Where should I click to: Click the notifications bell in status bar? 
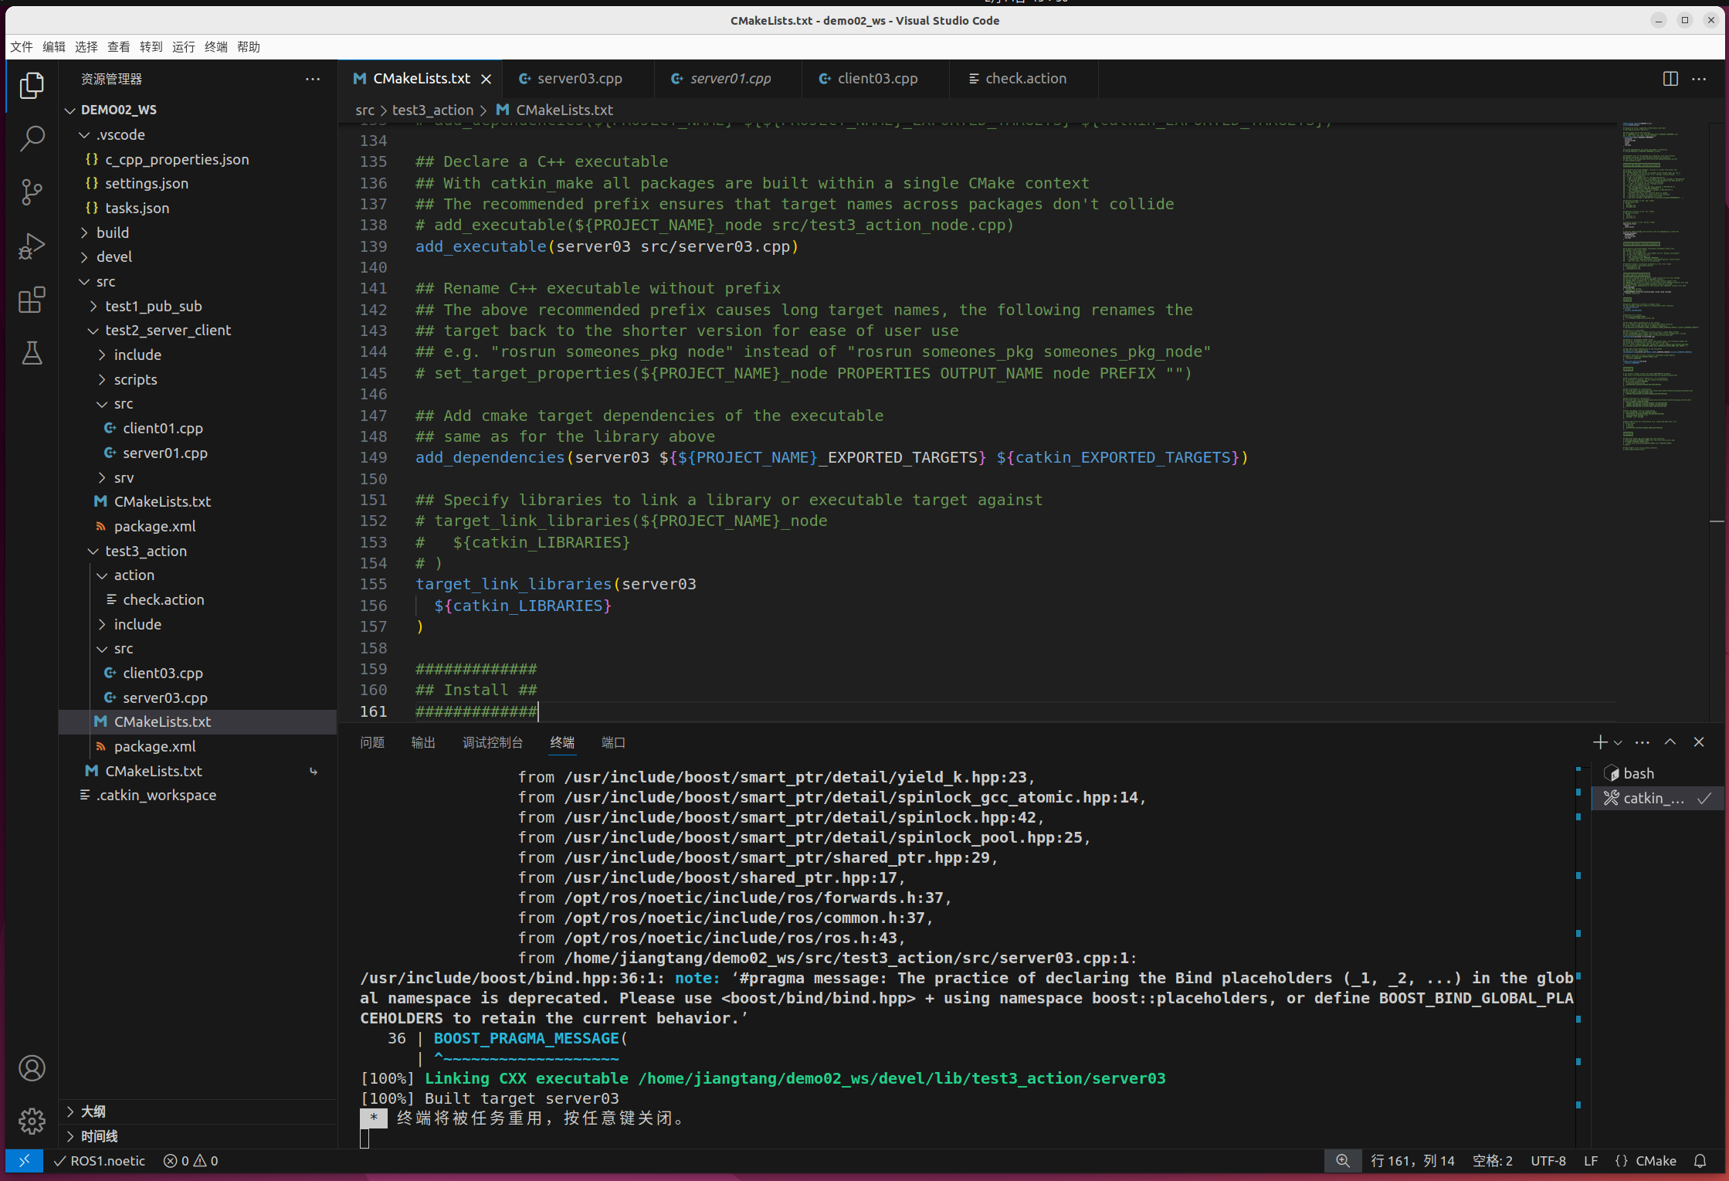tap(1700, 1161)
